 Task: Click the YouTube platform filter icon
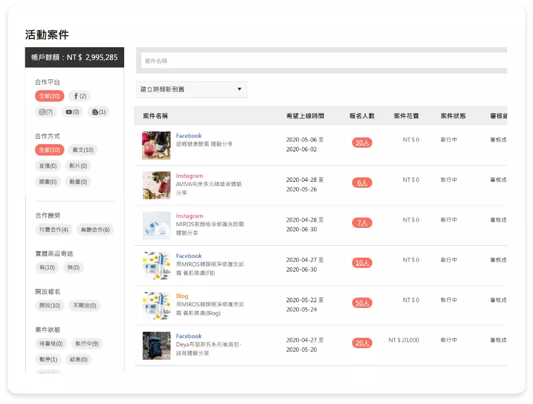click(74, 112)
